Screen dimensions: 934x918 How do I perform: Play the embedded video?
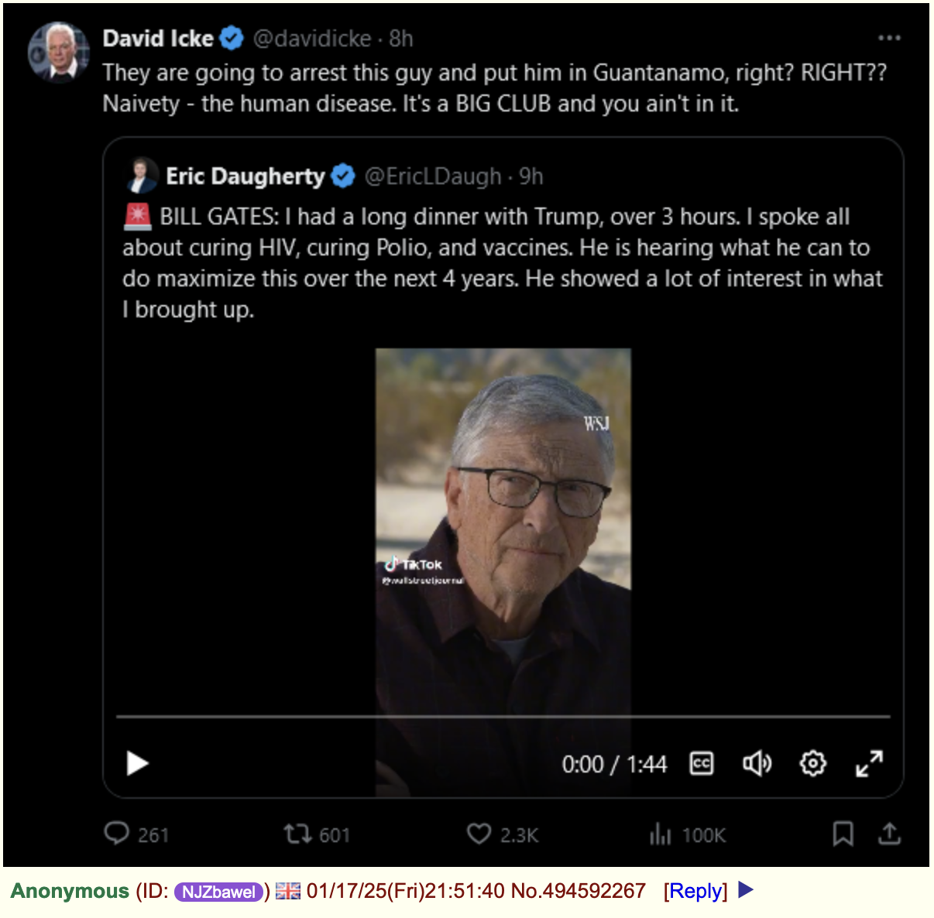137,763
